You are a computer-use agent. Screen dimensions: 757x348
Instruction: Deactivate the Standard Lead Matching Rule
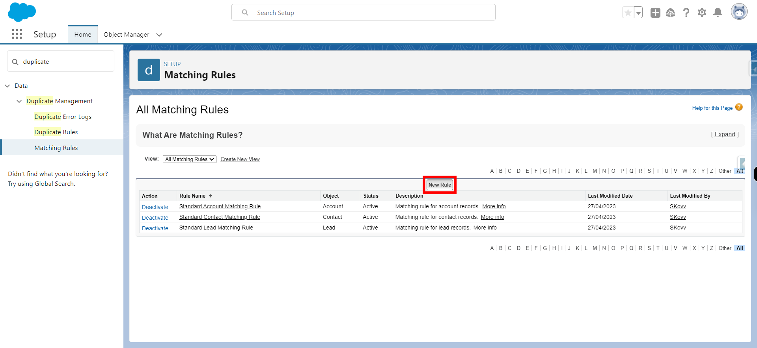click(x=155, y=228)
